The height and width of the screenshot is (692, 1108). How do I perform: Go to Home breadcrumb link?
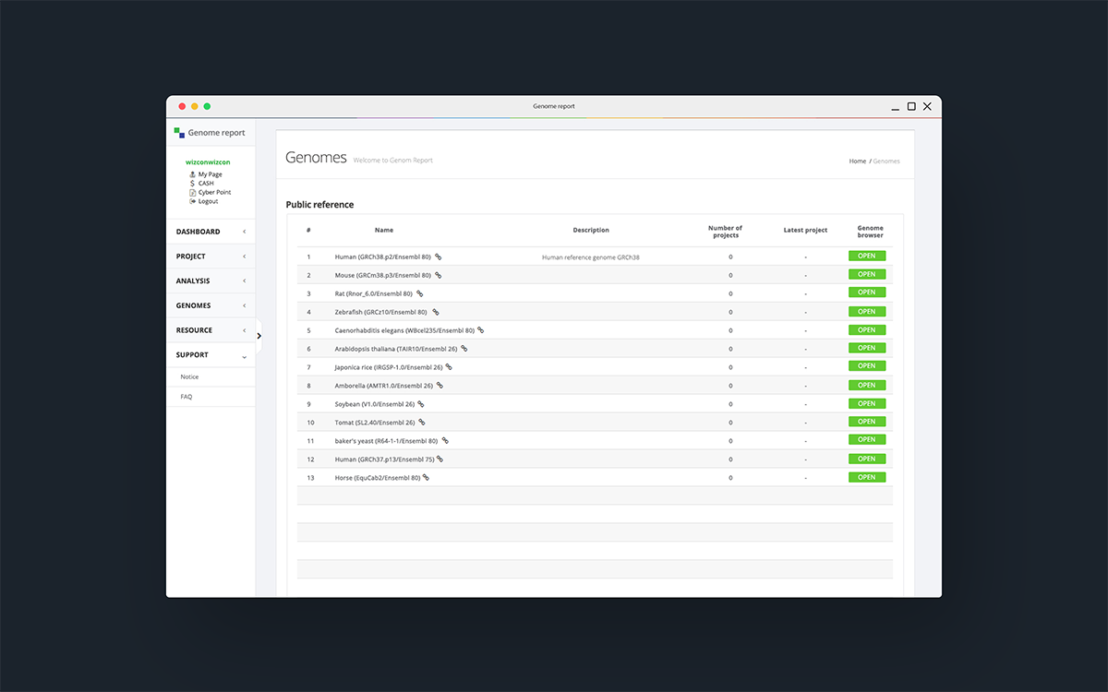tap(858, 161)
